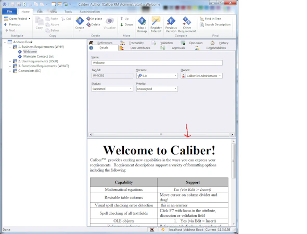Click the right arrow of horizontal scrollbar
The height and width of the screenshot is (234, 307).
pyautogui.click(x=232, y=135)
